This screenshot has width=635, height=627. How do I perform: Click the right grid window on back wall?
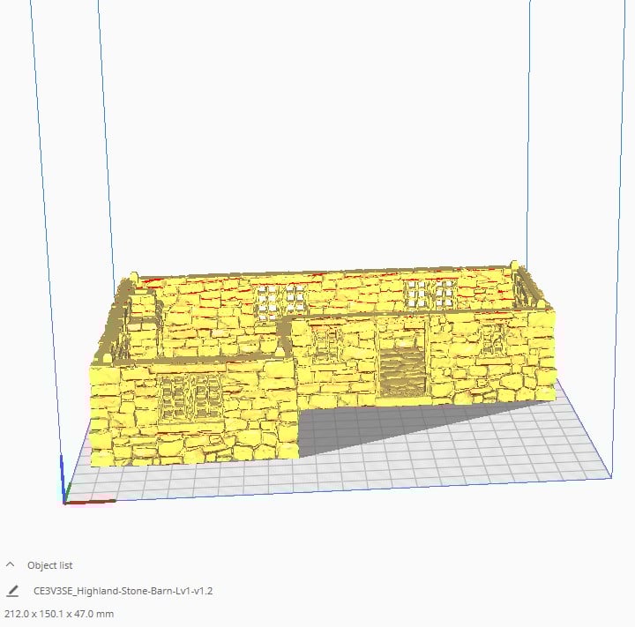click(430, 295)
